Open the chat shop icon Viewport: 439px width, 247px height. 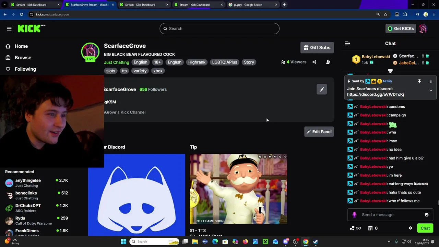tap(370, 228)
